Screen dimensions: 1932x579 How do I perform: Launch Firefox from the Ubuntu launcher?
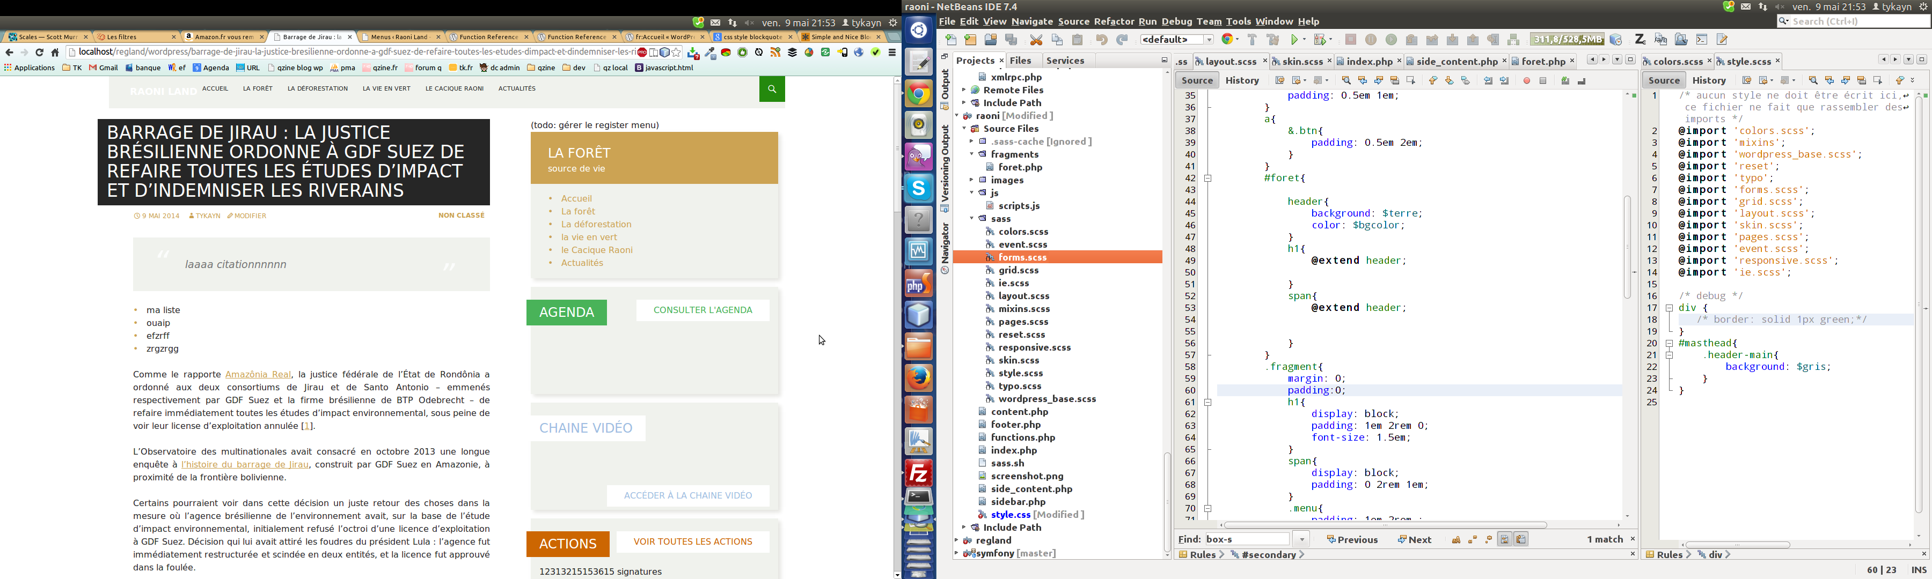point(919,378)
